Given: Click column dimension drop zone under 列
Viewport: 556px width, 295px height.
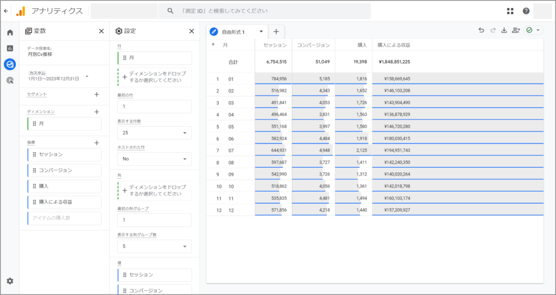Looking at the screenshot, I should (154, 191).
